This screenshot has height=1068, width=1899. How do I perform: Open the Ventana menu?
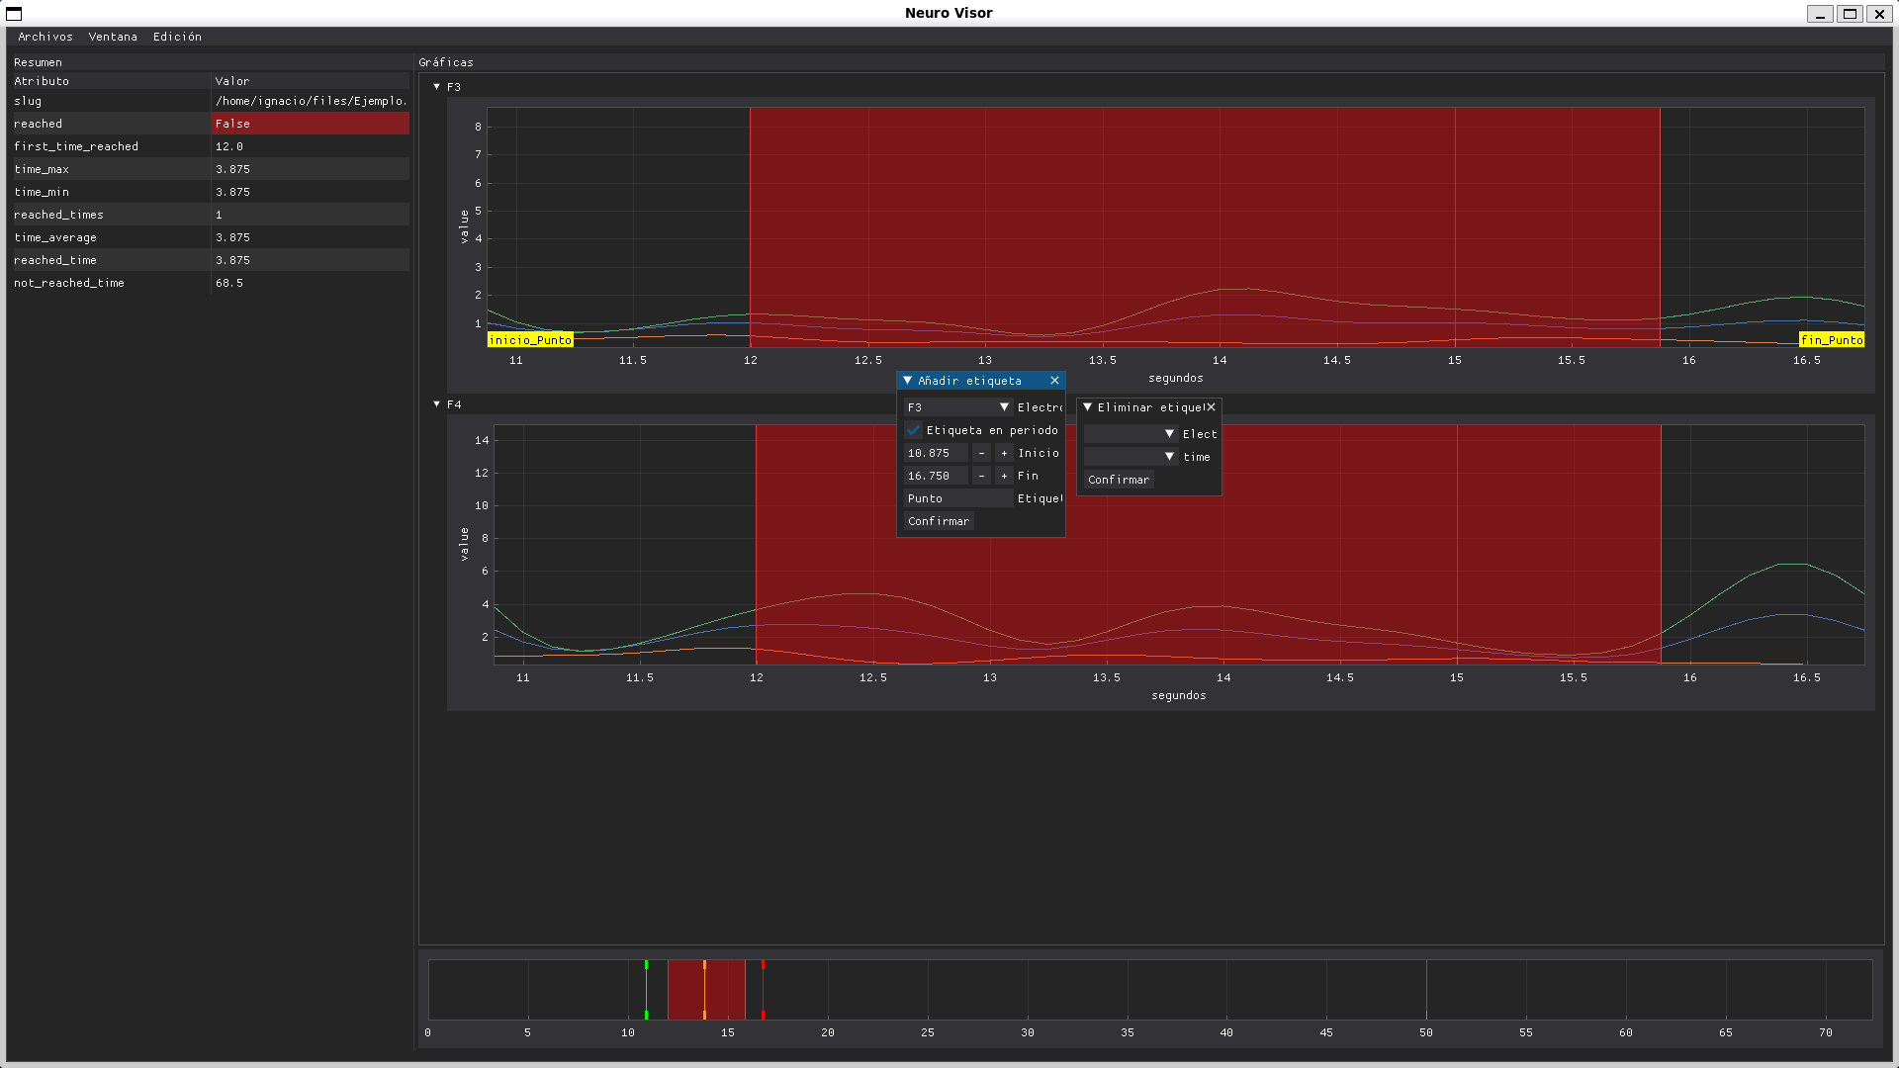point(113,37)
